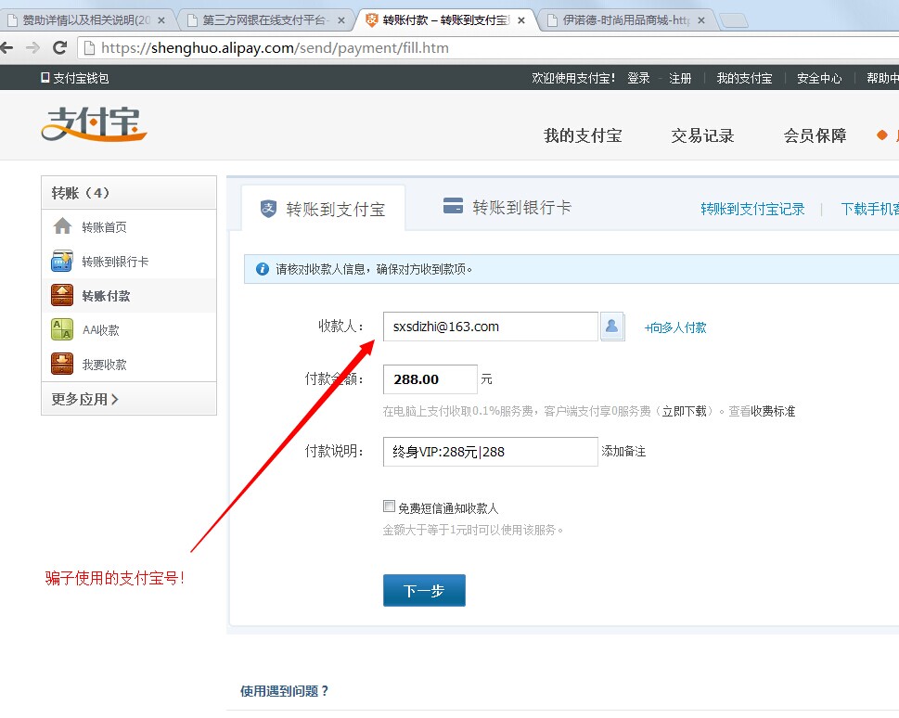The width and height of the screenshot is (899, 718).
Task: Click the info icon in the notice bar
Action: click(x=262, y=269)
